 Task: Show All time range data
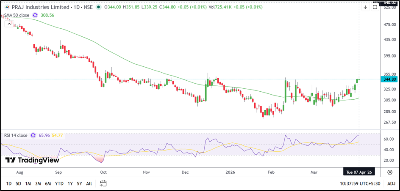[x=89, y=183]
